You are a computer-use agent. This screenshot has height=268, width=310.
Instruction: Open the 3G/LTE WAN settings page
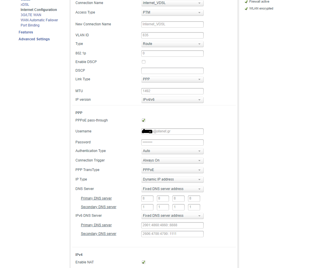coord(31,15)
